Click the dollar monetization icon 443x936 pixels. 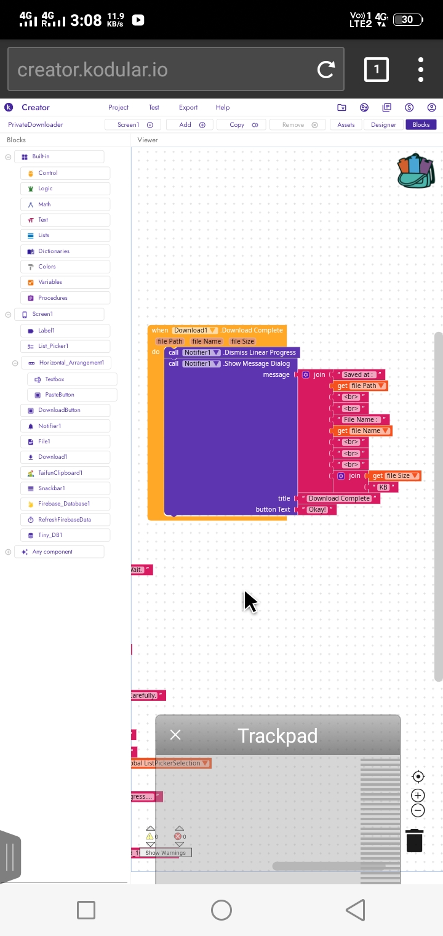pyautogui.click(x=409, y=107)
